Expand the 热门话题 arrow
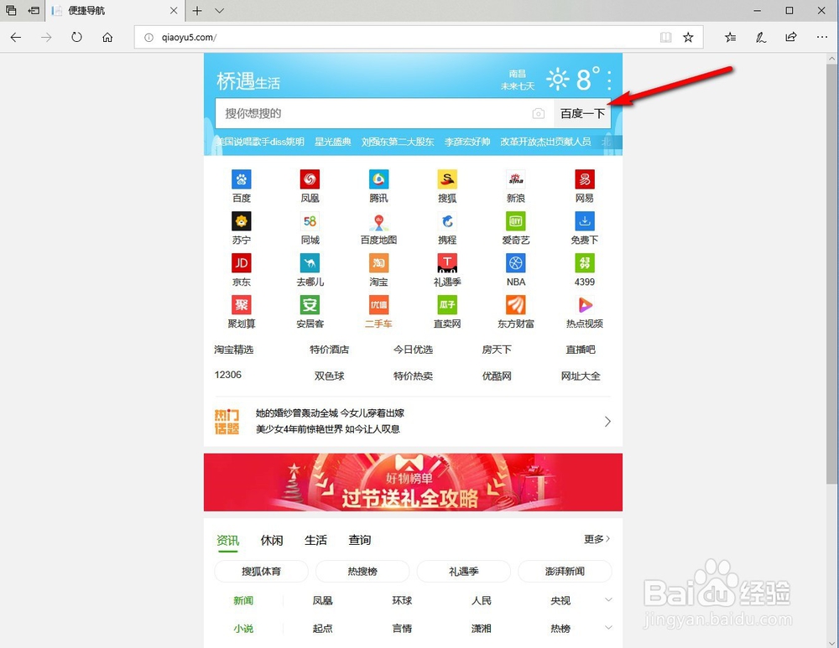 (x=607, y=422)
